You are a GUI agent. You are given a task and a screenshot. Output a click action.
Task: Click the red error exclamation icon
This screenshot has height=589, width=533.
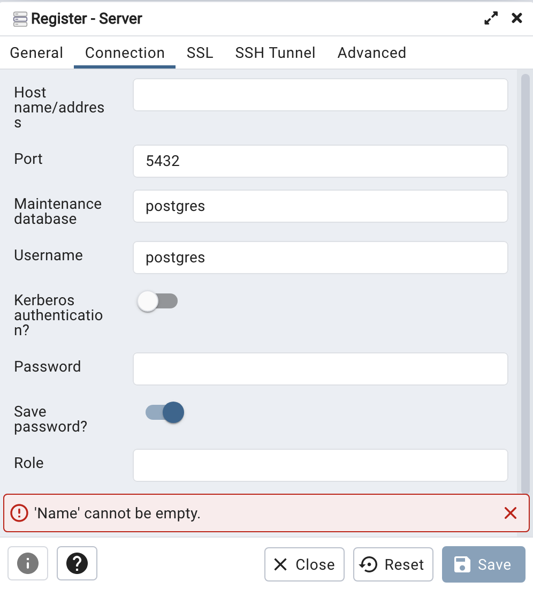point(19,513)
